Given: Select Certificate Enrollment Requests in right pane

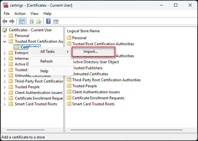Looking at the screenshot, I should click(98, 98).
